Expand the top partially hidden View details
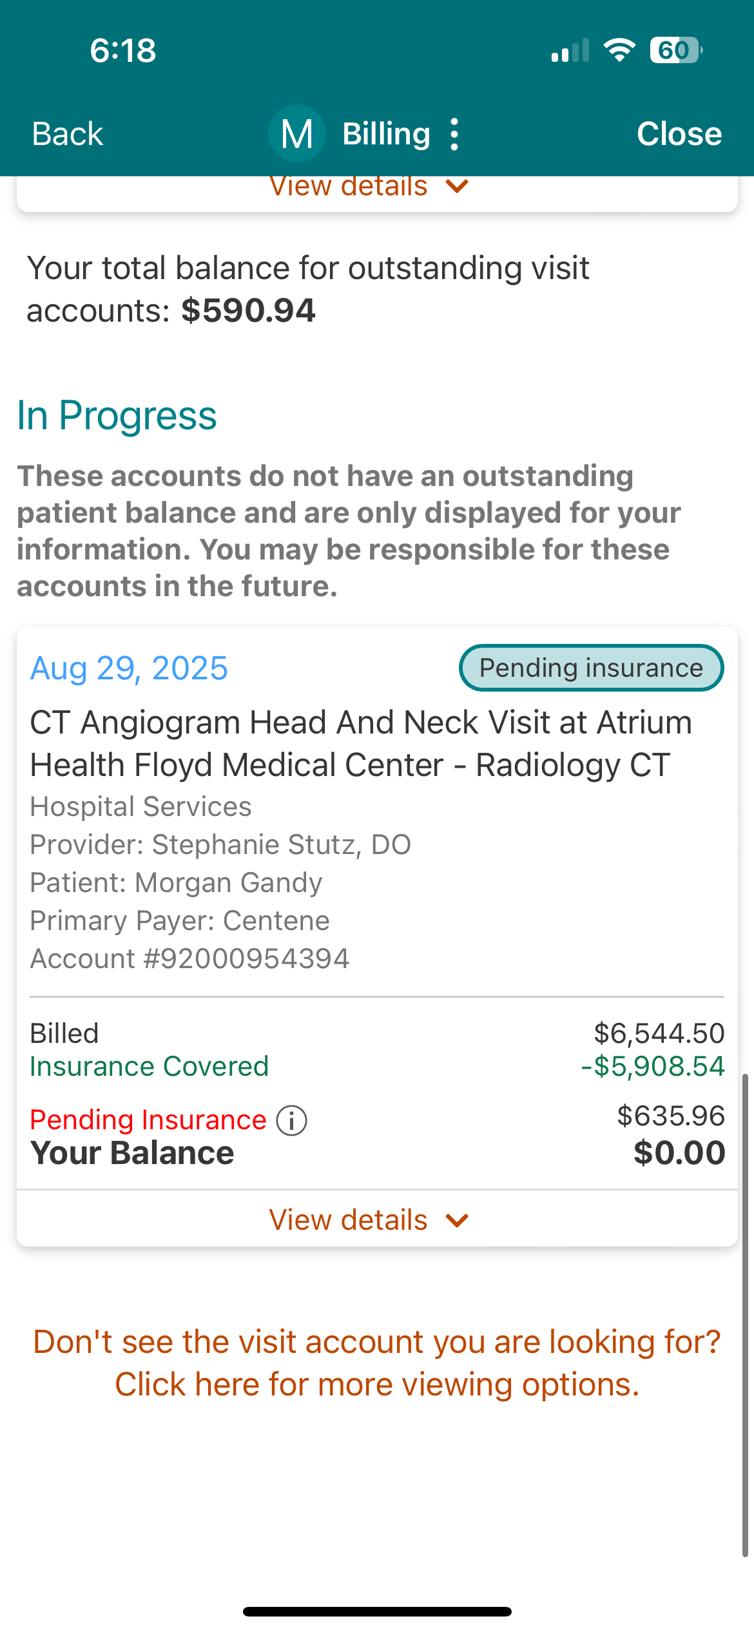Screen dimensions: 754x1632 pos(349,187)
